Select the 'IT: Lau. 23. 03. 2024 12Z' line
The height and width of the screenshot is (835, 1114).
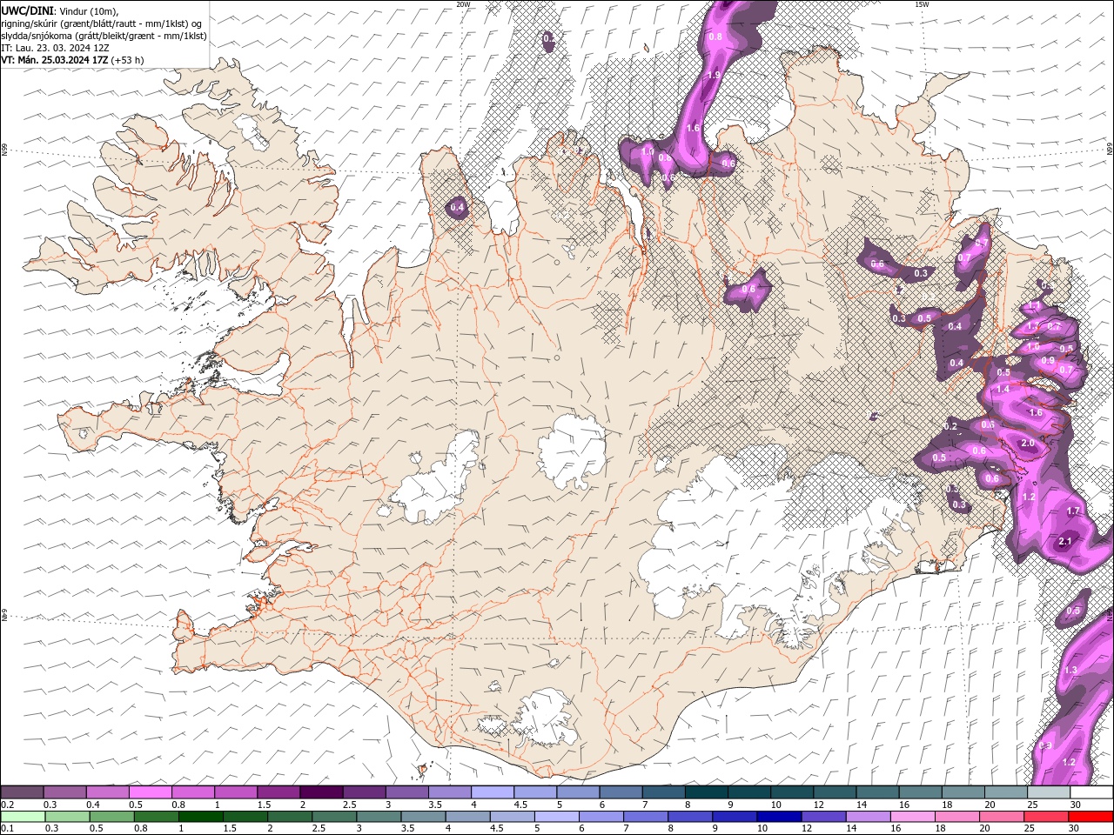(54, 48)
